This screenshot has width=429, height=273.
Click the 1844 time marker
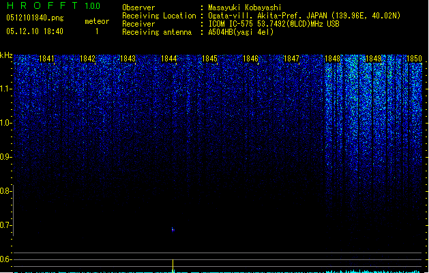[169, 59]
